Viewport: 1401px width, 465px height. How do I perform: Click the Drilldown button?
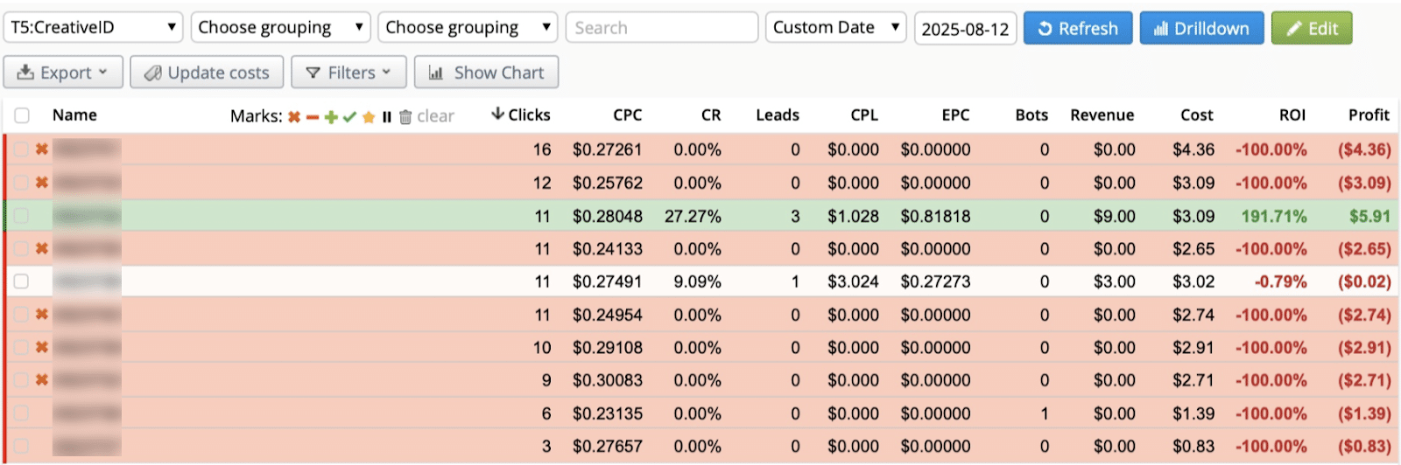pyautogui.click(x=1201, y=28)
